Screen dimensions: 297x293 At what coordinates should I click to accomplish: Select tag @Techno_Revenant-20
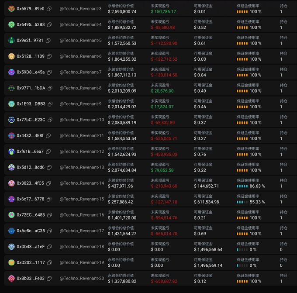pyautogui.click(x=82, y=278)
